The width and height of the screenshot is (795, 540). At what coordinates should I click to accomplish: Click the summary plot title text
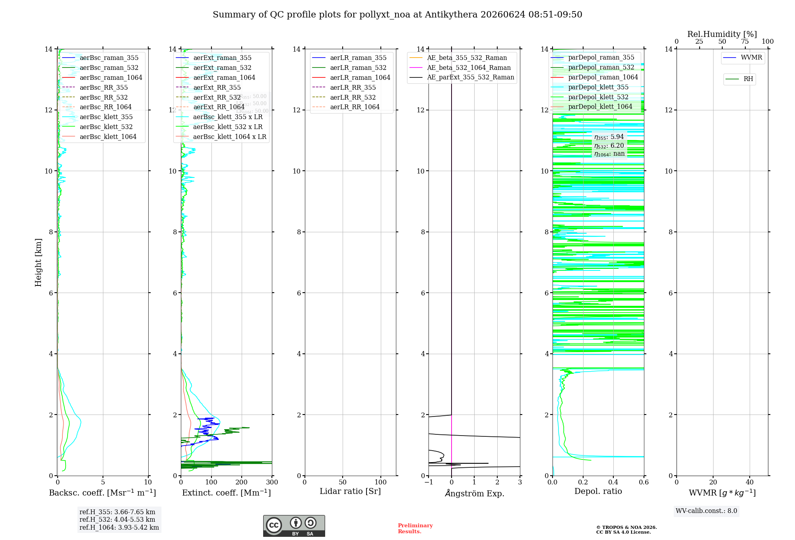tap(397, 15)
